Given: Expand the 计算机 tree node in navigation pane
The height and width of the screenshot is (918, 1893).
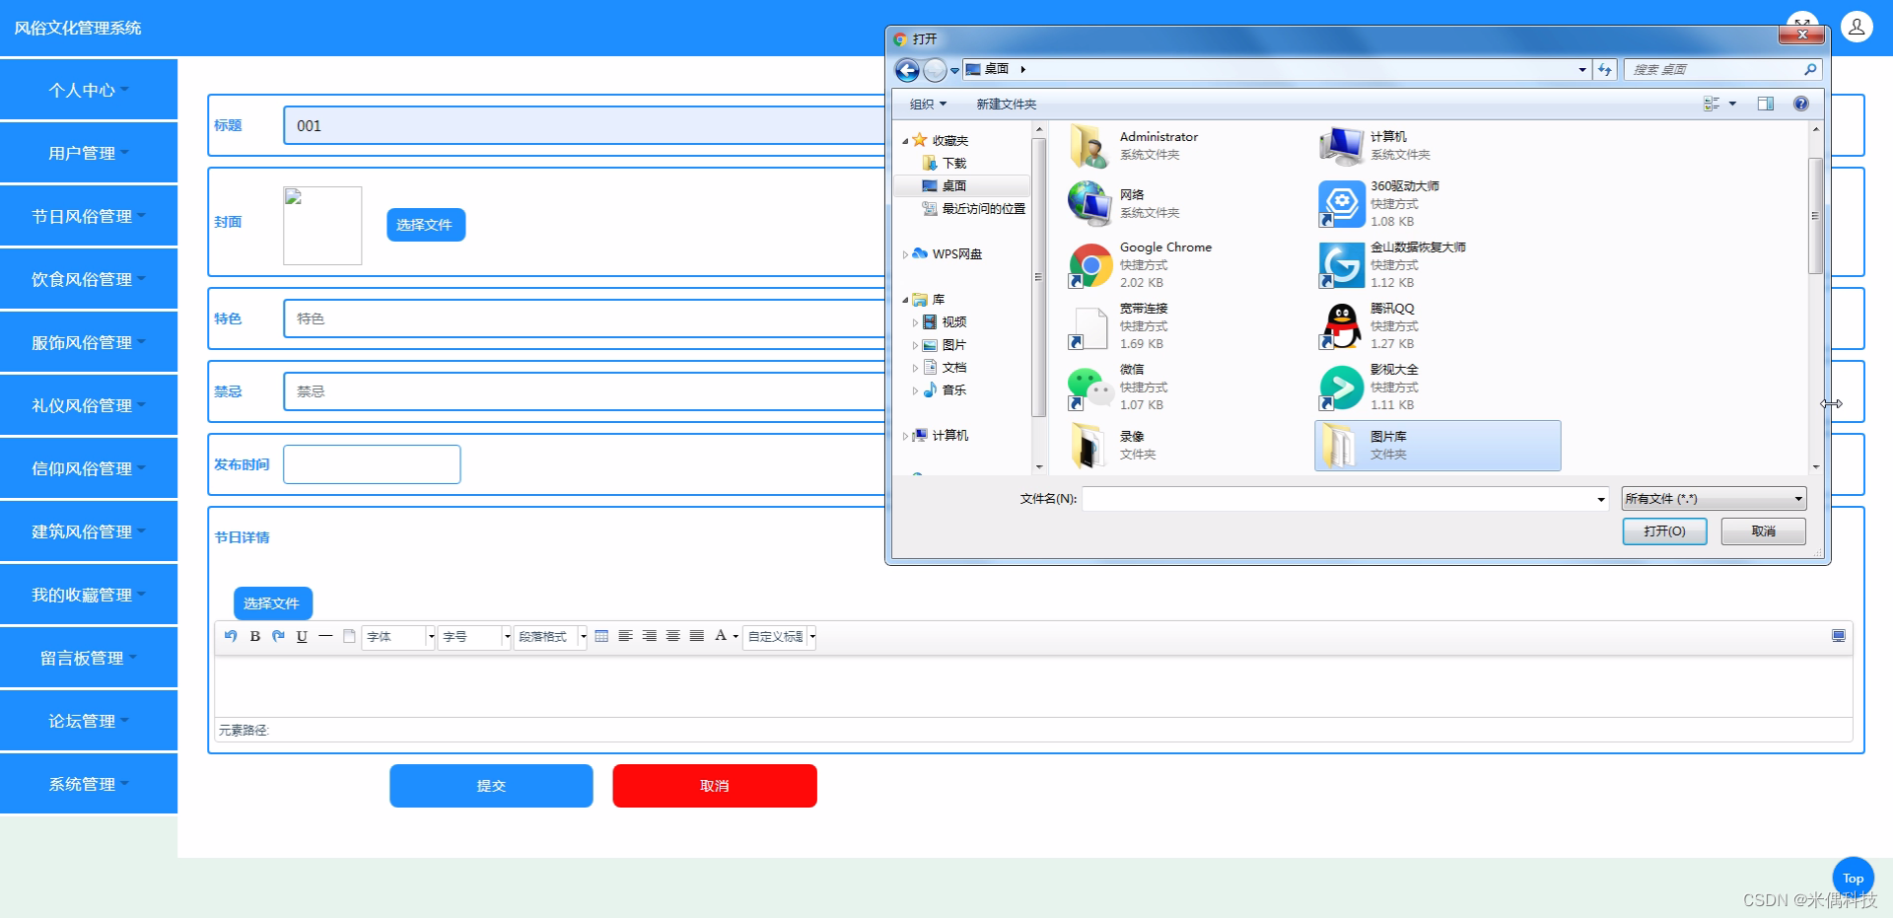Looking at the screenshot, I should (x=905, y=436).
